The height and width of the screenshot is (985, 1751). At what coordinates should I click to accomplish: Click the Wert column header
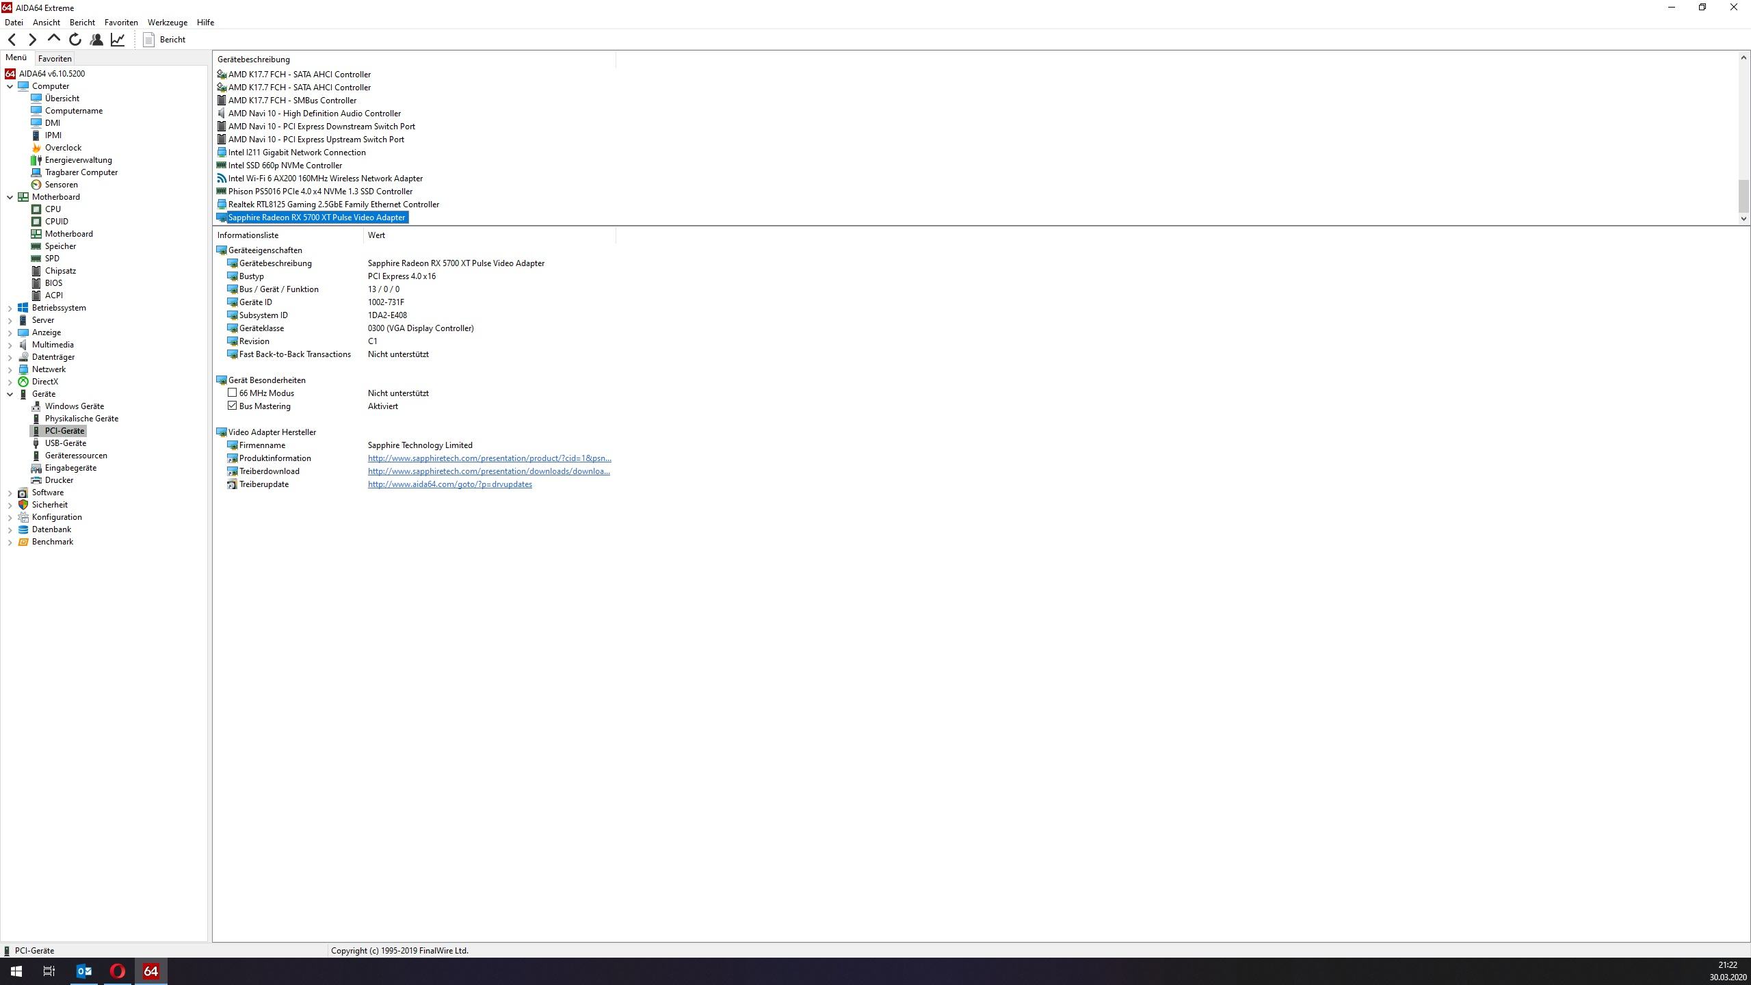[490, 235]
